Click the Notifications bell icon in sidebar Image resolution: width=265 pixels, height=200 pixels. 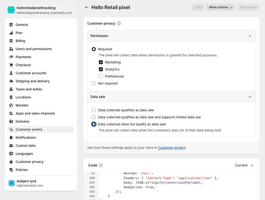click(x=11, y=138)
